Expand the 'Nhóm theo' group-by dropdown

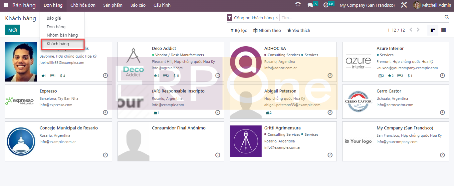(x=267, y=30)
